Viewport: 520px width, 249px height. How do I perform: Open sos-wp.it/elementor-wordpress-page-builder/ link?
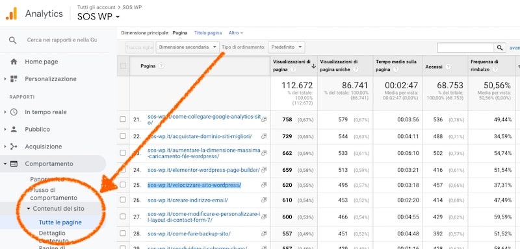point(203,170)
